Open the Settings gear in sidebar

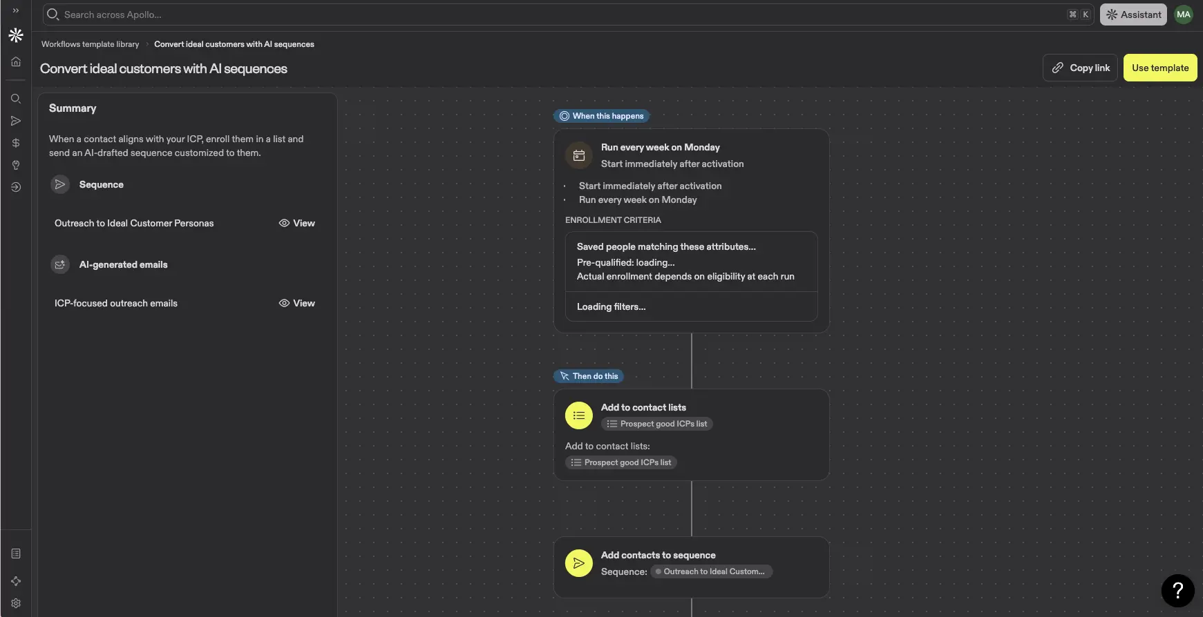click(16, 603)
